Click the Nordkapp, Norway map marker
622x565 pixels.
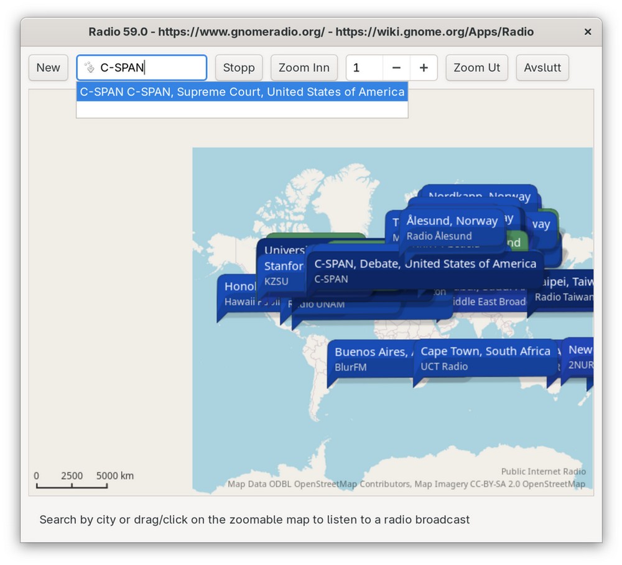pyautogui.click(x=479, y=194)
